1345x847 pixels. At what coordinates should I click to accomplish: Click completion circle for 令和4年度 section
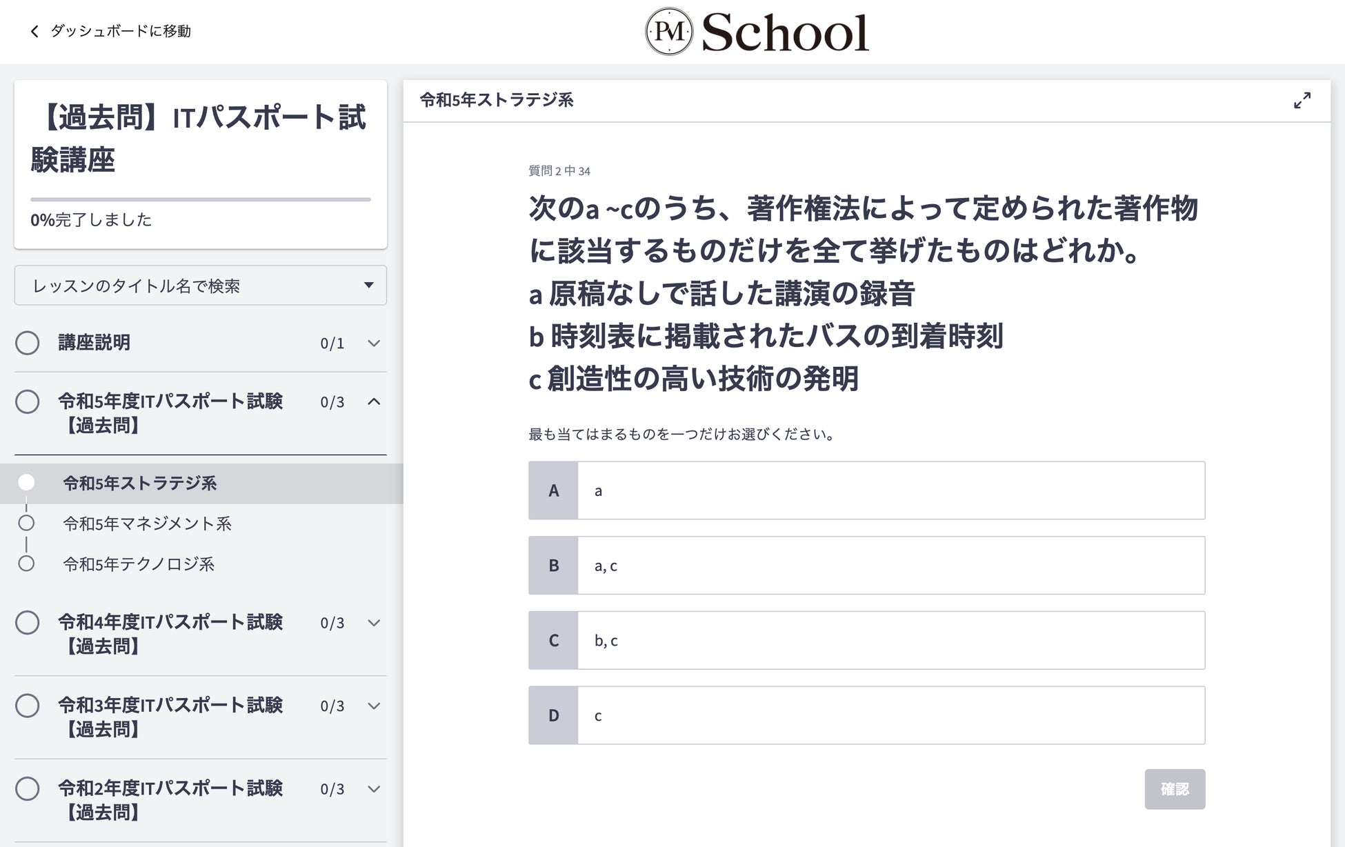point(28,623)
